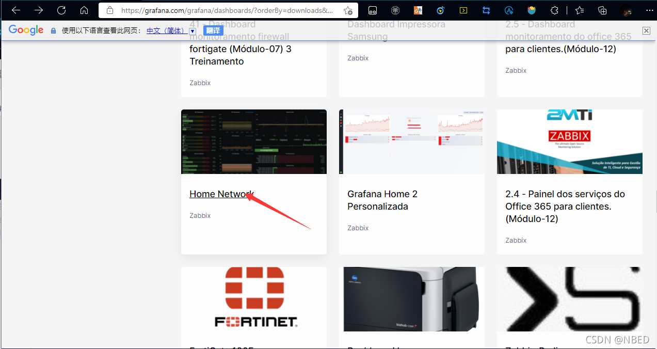Click the Fortinet logo thumbnail
Viewport: 657px width, 349px height.
pyautogui.click(x=254, y=299)
